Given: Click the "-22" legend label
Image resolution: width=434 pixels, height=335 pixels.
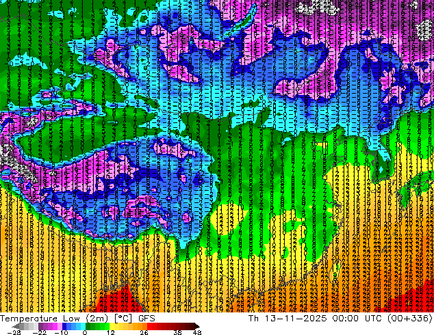Looking at the screenshot, I should 40,332.
